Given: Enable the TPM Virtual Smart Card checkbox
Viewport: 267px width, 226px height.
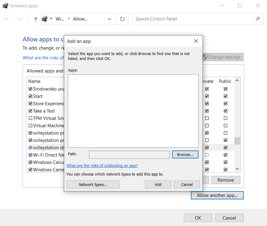Looking at the screenshot, I should tap(30, 118).
